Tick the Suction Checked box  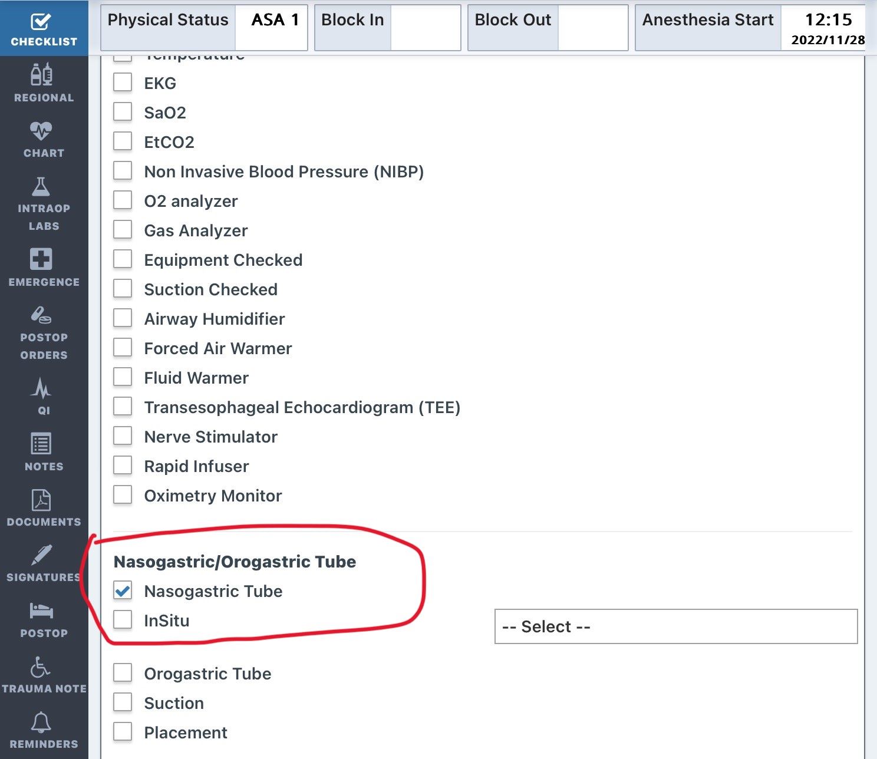[123, 289]
